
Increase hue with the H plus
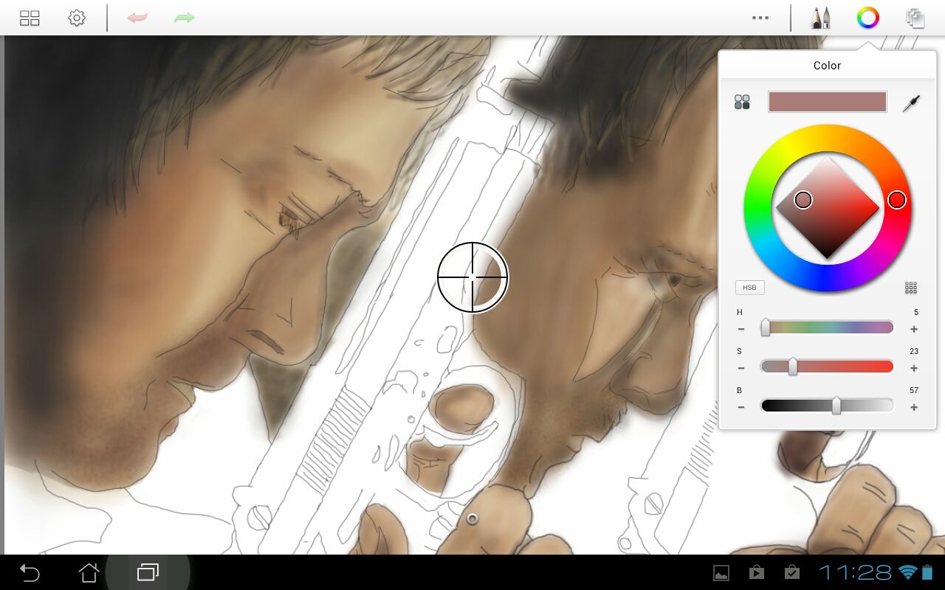coord(914,329)
